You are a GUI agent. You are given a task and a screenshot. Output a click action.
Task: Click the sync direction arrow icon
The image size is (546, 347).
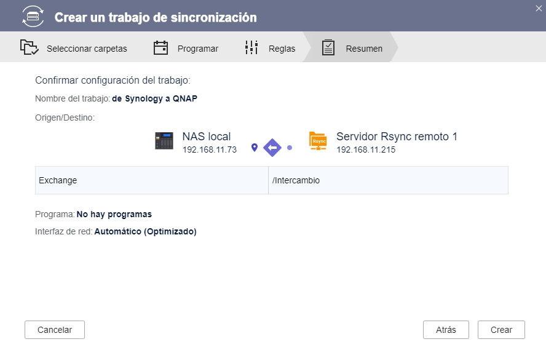click(x=272, y=148)
